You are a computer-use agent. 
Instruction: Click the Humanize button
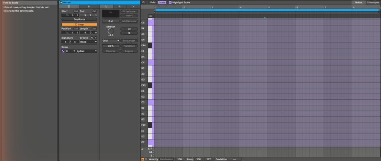[x=129, y=46]
